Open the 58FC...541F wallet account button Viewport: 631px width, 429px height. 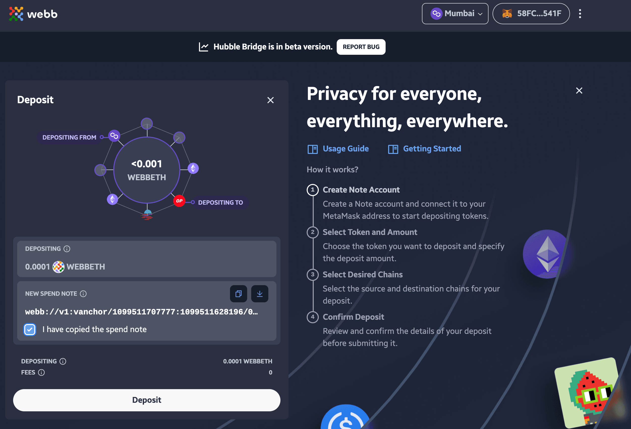[531, 14]
